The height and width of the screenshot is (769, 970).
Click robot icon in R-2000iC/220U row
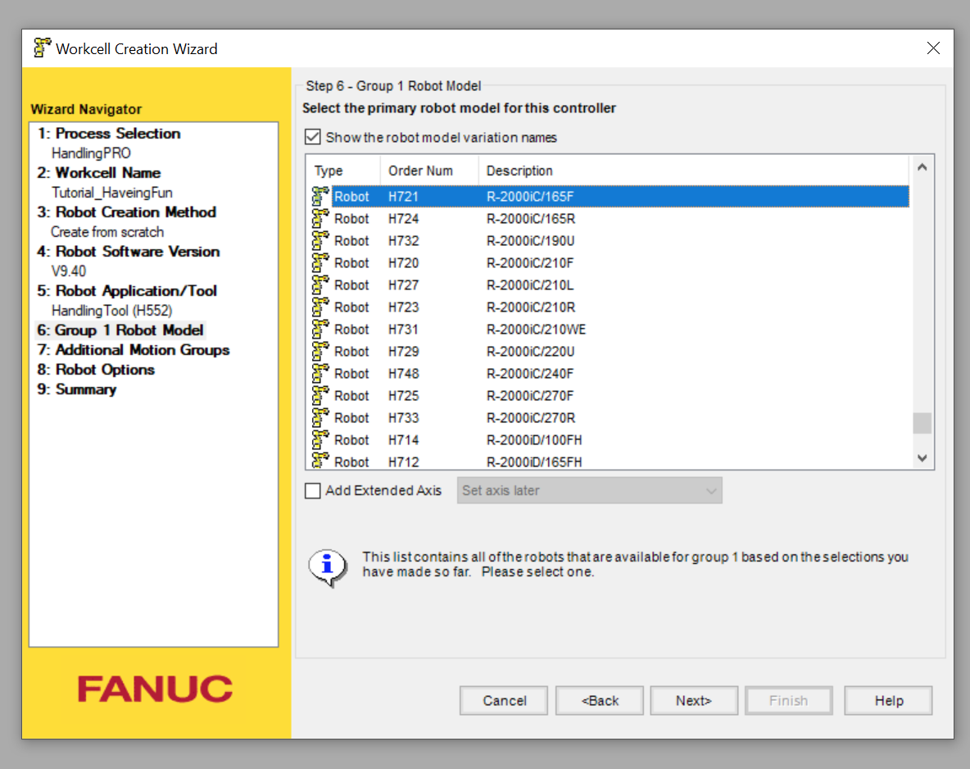click(320, 351)
